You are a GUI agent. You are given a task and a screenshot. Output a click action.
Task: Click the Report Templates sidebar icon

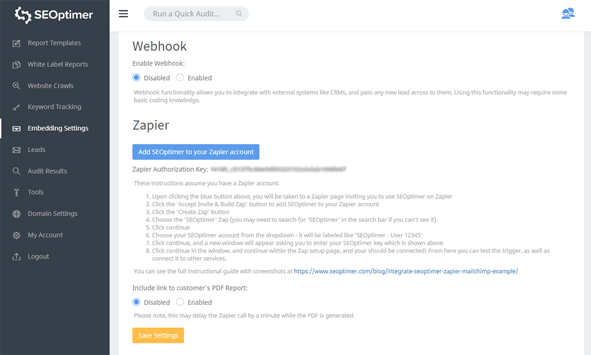point(16,43)
